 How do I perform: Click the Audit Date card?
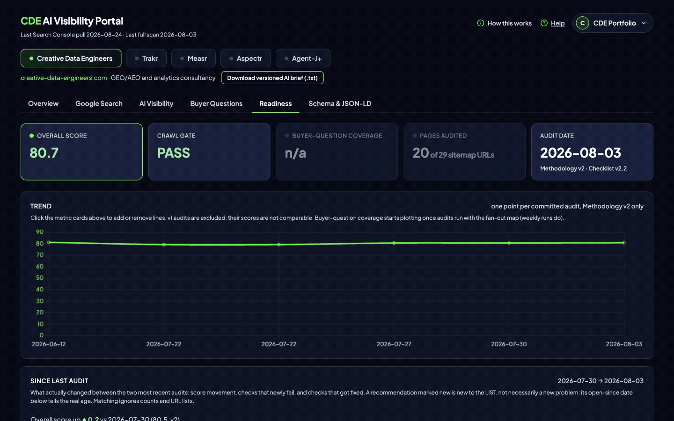click(x=592, y=152)
